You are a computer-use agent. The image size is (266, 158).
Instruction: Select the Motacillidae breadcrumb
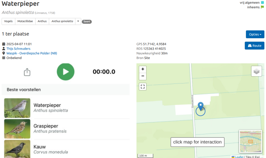(x=25, y=21)
